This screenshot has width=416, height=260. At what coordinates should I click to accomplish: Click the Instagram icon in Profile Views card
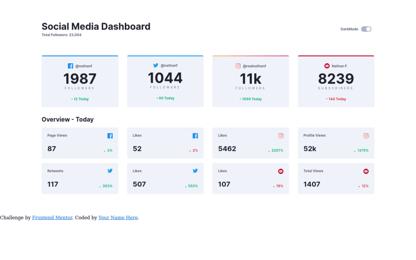click(366, 136)
